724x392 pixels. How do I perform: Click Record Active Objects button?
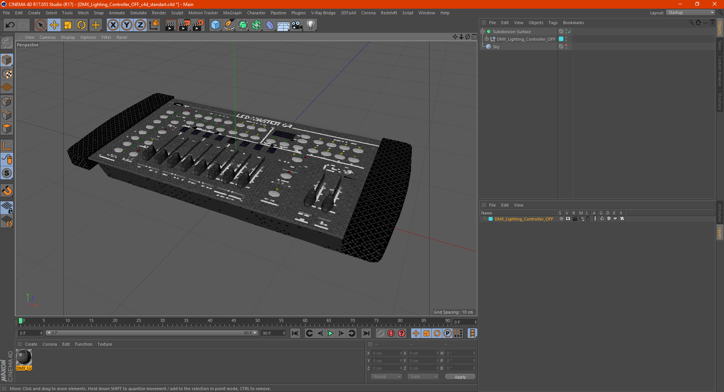(380, 333)
